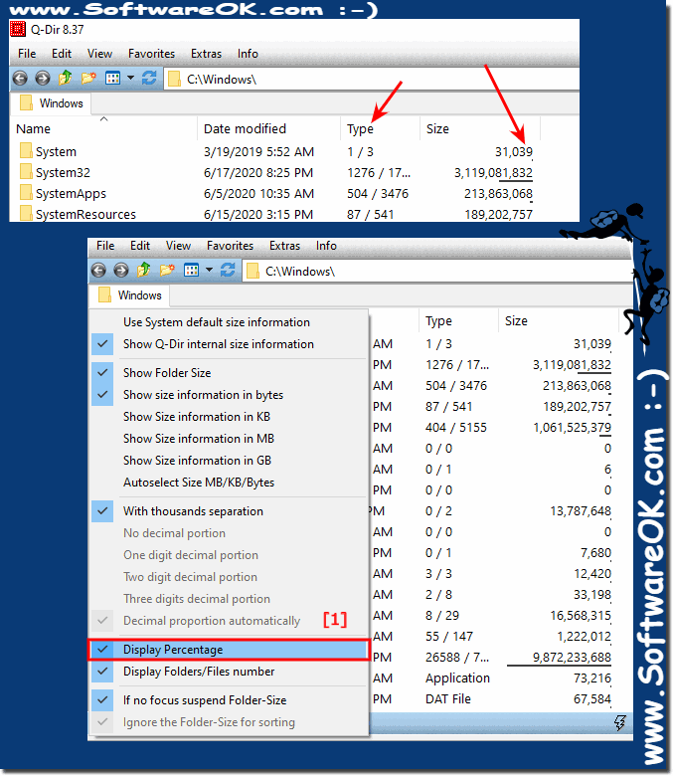The image size is (673, 776).
Task: Toggle Display Percentage option
Action: point(229,650)
